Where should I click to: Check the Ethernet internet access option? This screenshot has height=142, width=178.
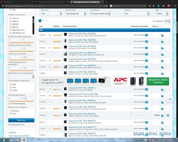[x=11, y=111]
